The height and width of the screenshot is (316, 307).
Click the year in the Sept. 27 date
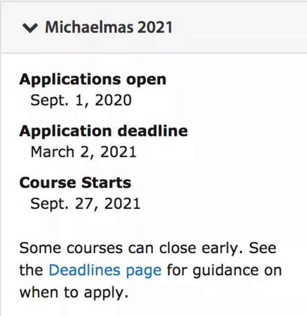122,203
